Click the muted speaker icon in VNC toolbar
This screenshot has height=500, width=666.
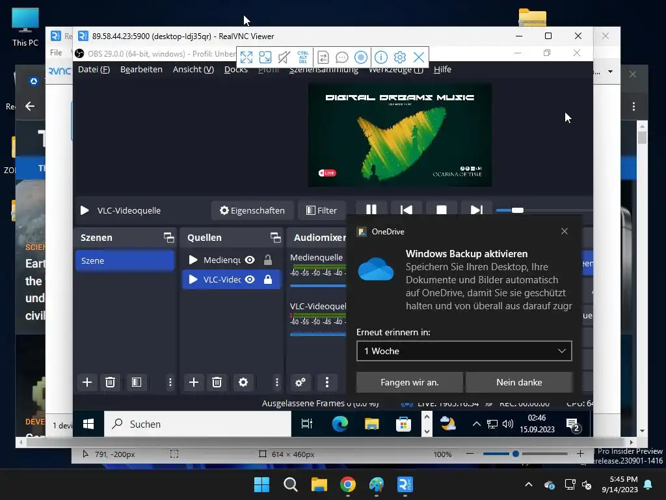click(284, 57)
